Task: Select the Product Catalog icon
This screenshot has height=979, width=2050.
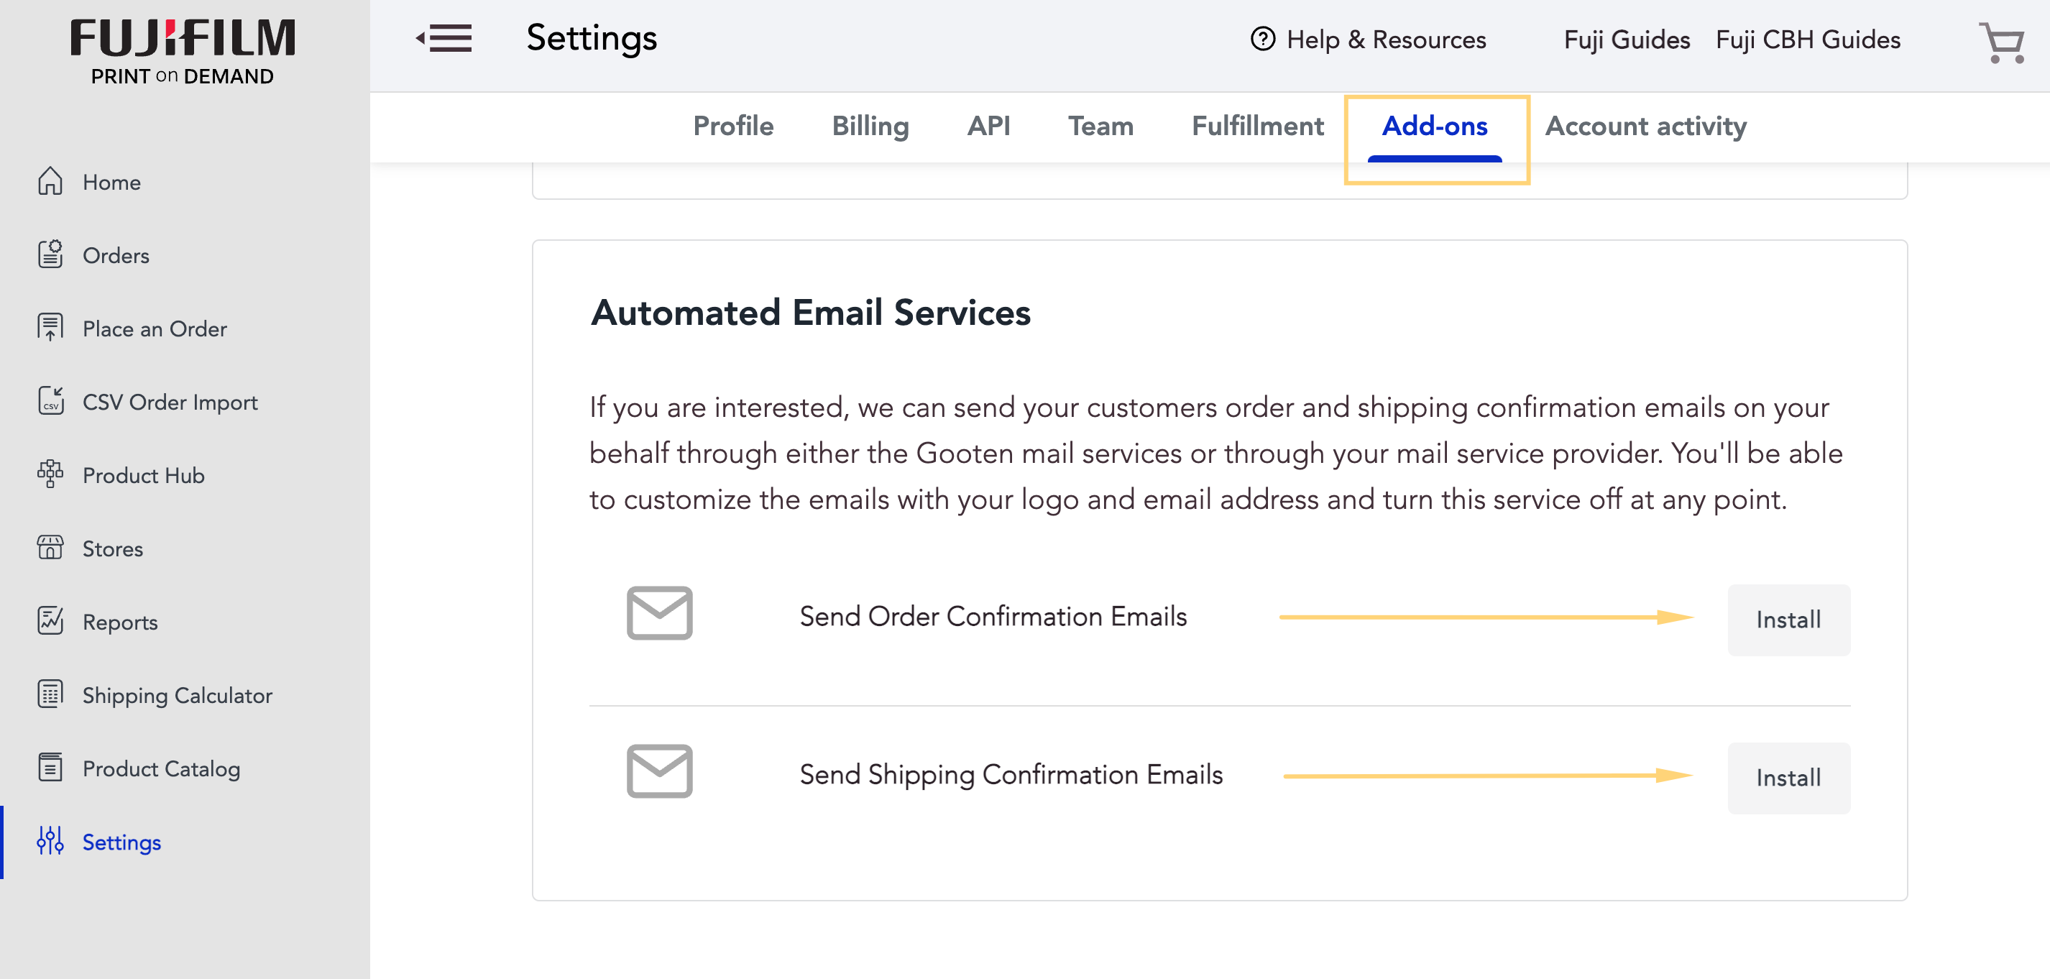Action: pos(50,767)
